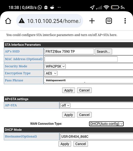Tap the URL address bar
The height and width of the screenshot is (151, 133).
[x=50, y=21]
